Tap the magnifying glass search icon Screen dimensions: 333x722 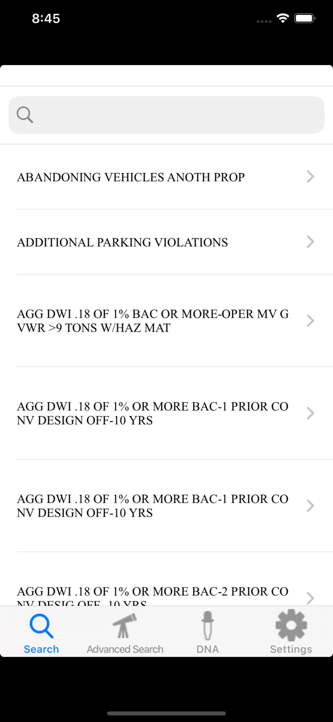[25, 115]
